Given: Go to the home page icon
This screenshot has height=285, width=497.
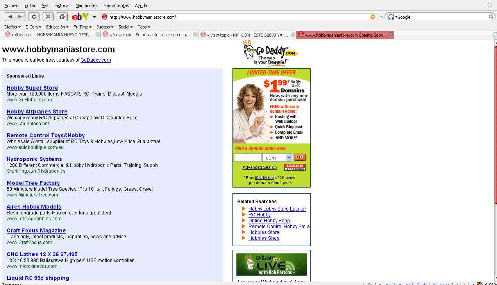Looking at the screenshot, I should click(x=62, y=16).
